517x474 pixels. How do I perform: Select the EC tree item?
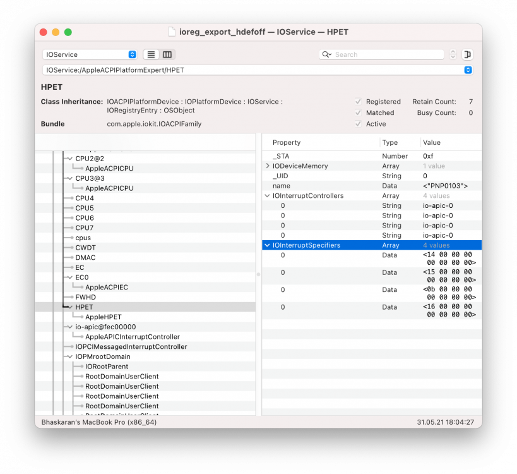80,268
